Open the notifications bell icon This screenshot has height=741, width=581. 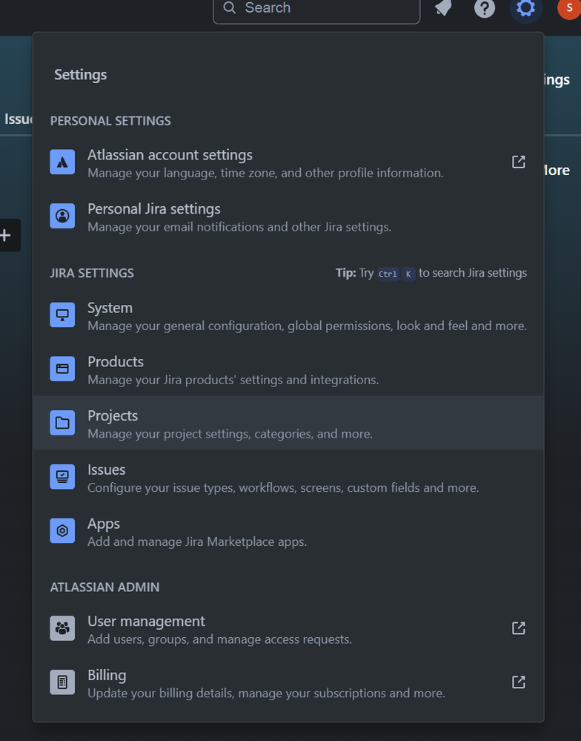click(443, 7)
